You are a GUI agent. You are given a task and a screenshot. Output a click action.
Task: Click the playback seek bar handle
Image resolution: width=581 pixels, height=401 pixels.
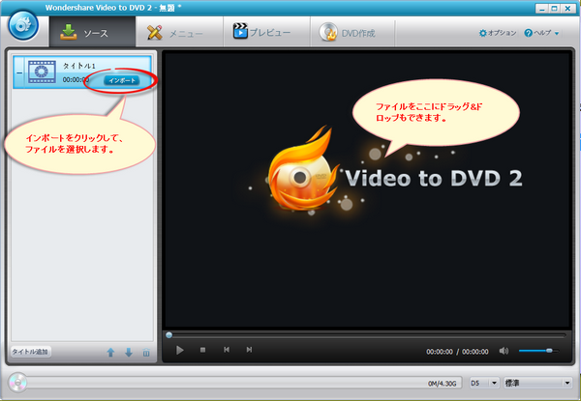point(168,335)
